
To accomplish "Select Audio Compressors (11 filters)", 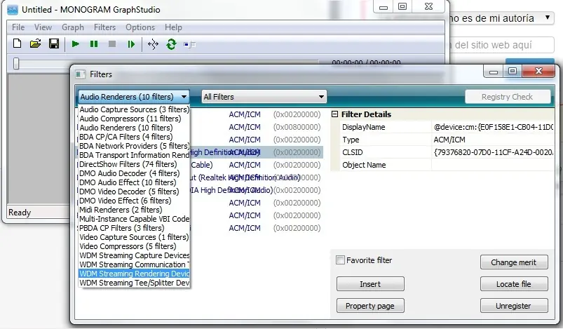I will tap(134, 119).
